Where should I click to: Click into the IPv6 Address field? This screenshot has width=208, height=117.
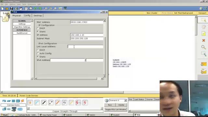pos(68,60)
